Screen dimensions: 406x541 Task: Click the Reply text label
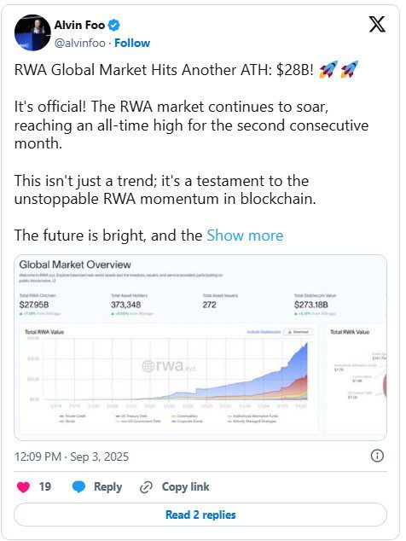click(108, 487)
